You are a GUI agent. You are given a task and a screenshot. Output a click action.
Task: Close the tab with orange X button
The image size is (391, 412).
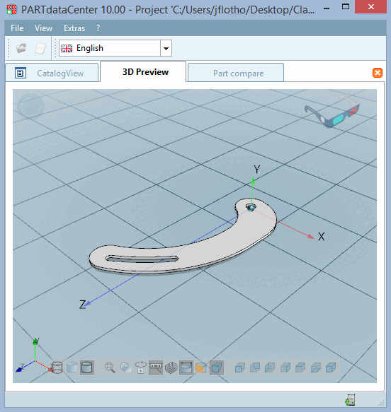pyautogui.click(x=378, y=73)
